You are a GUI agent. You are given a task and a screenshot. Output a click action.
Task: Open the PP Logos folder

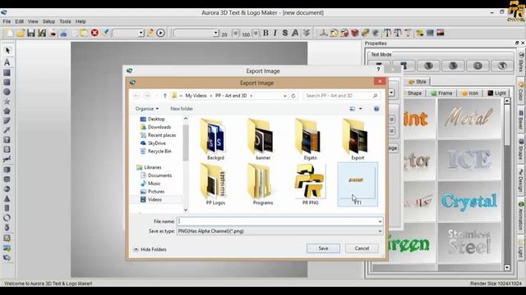pos(215,184)
